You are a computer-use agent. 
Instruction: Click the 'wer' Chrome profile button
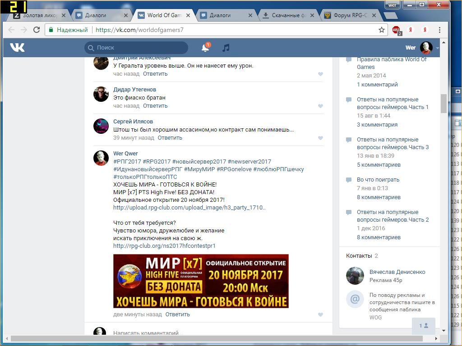coord(392,5)
